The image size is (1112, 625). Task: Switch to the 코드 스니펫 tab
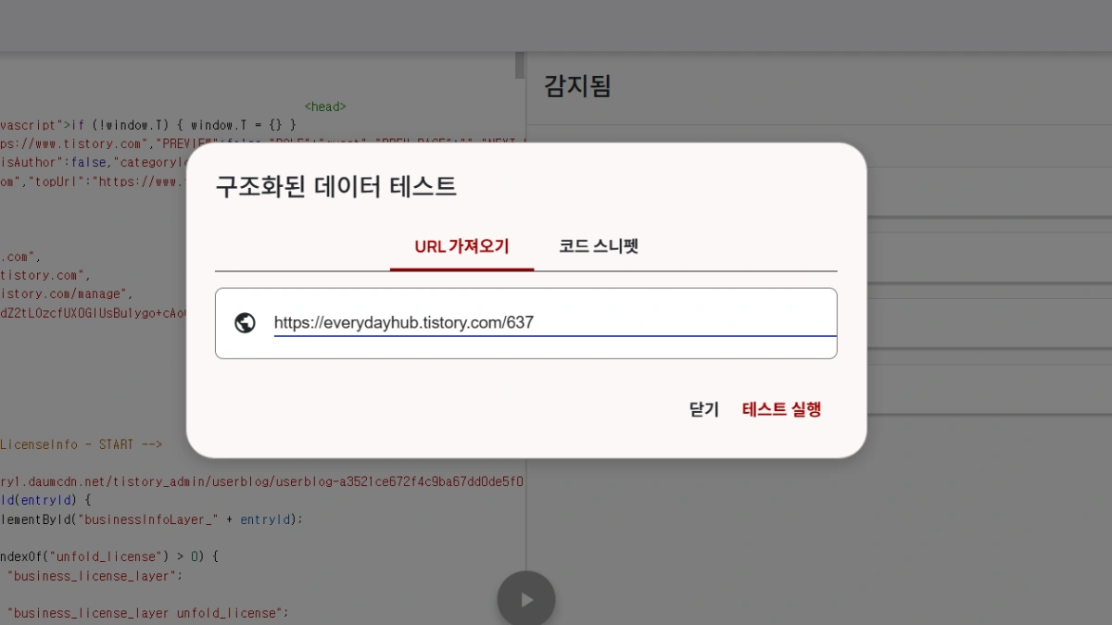[x=596, y=245]
